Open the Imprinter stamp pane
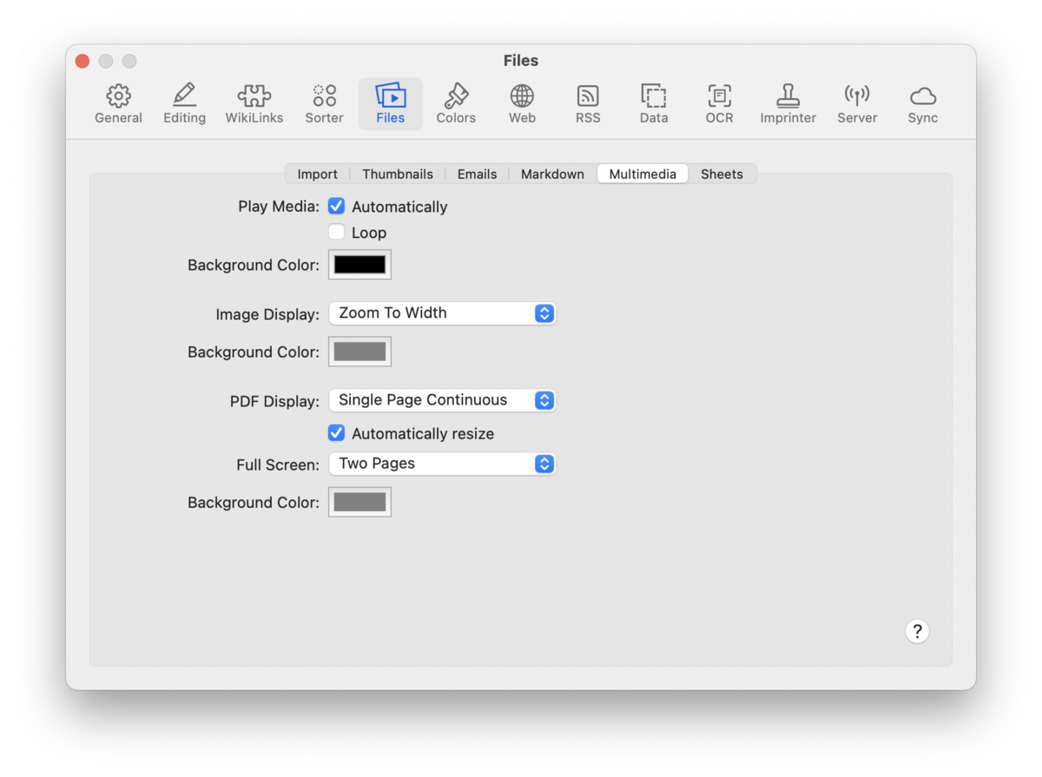This screenshot has height=777, width=1042. click(788, 104)
